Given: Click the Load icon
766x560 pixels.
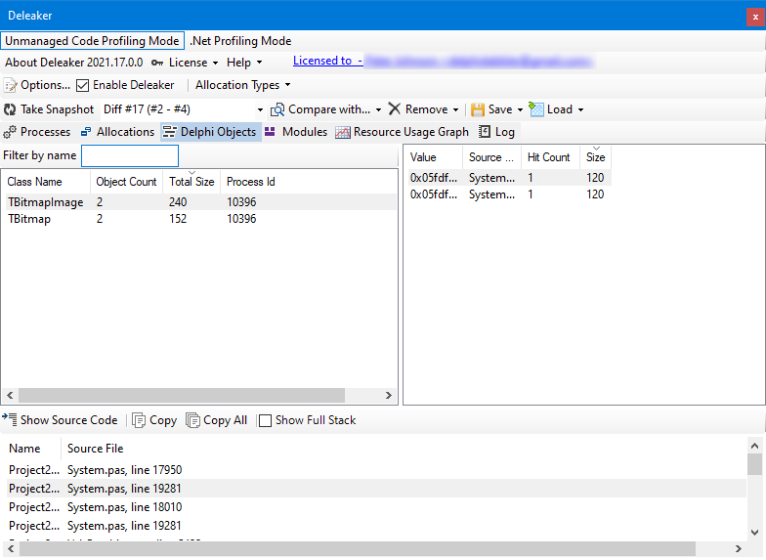Looking at the screenshot, I should tap(535, 109).
